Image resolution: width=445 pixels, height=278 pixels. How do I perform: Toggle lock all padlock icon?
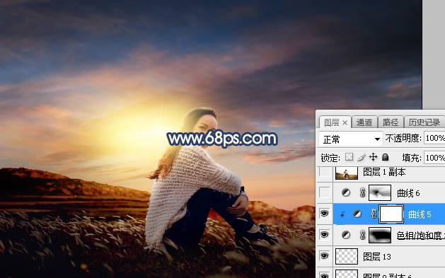tap(385, 157)
